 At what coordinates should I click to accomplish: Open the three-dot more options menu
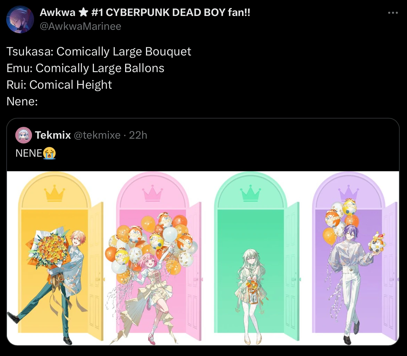pyautogui.click(x=392, y=13)
